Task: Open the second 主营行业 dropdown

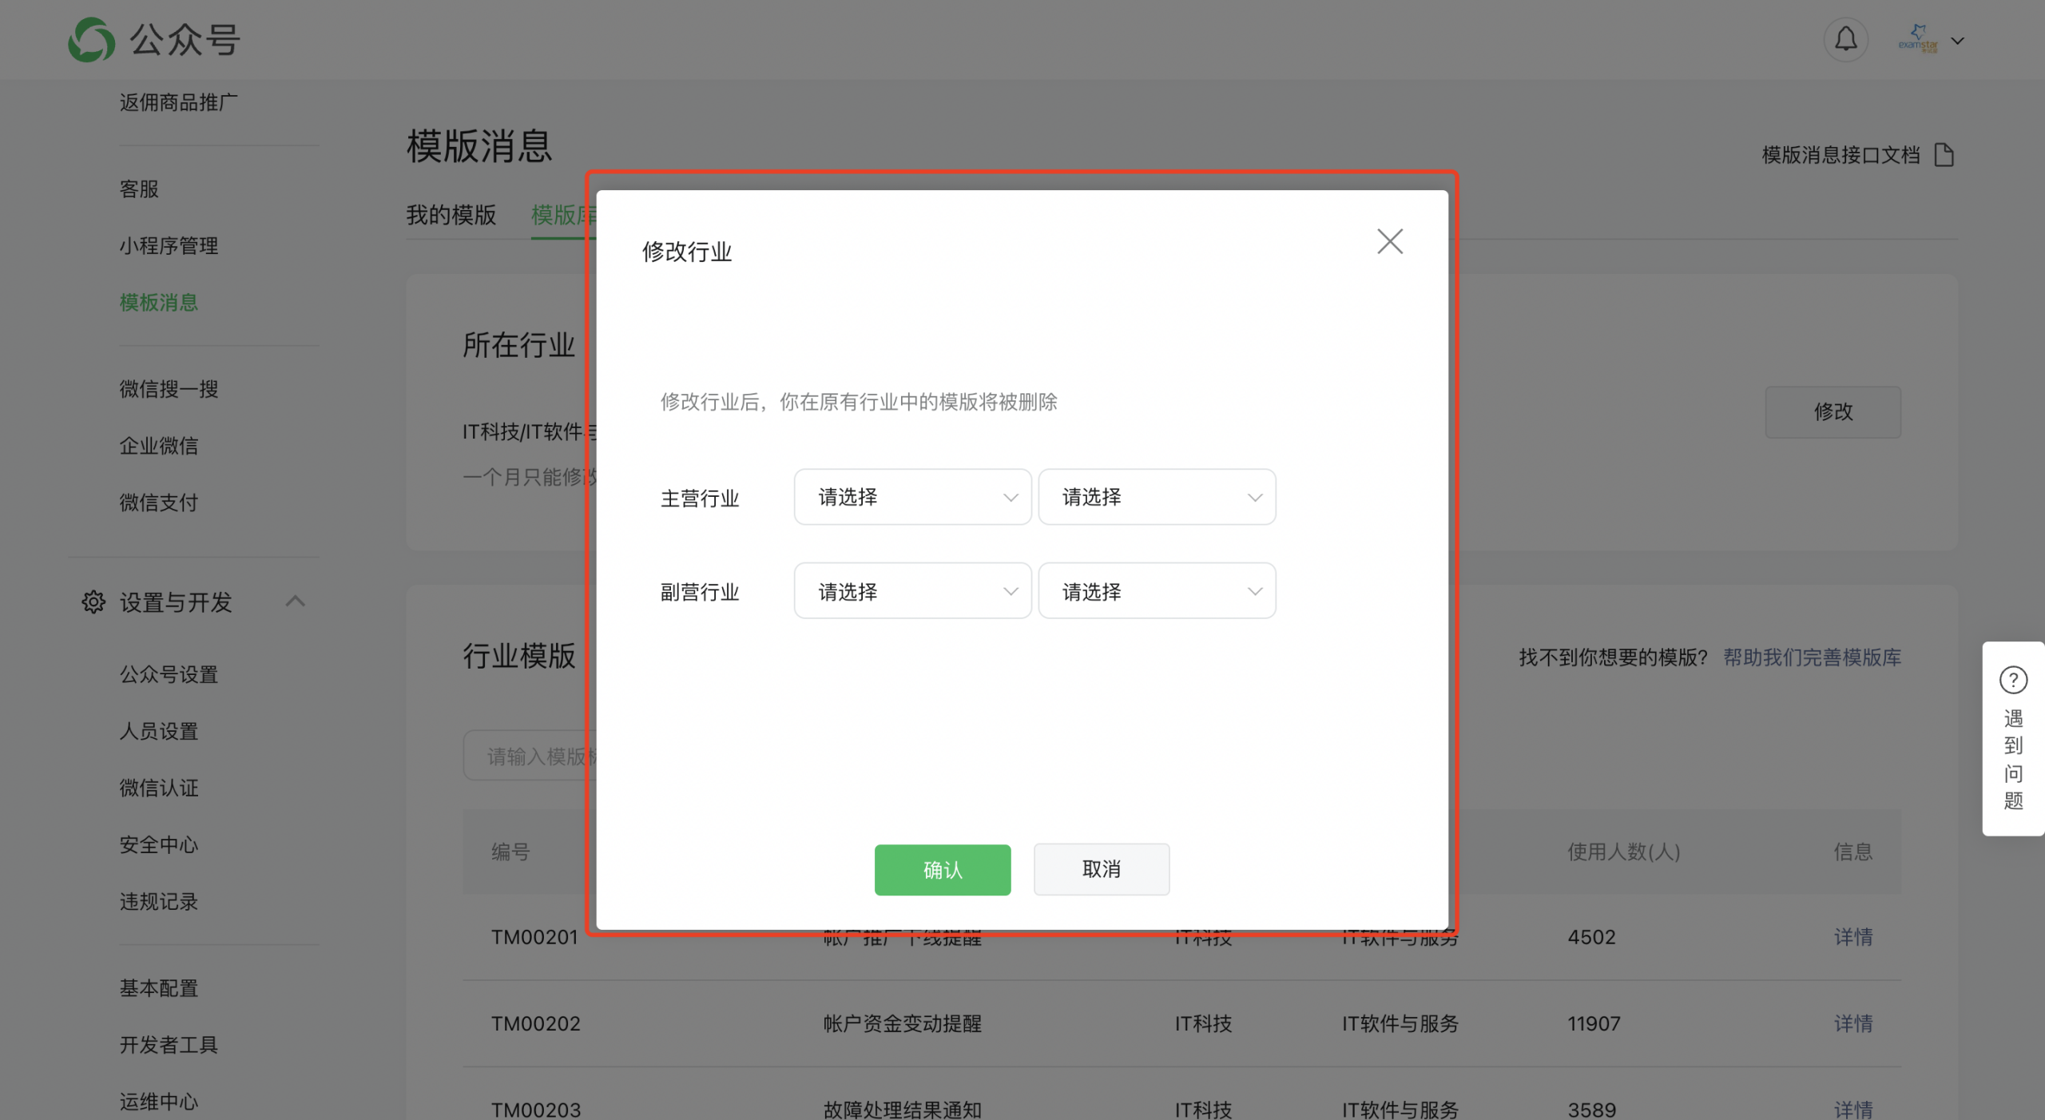Action: point(1156,497)
